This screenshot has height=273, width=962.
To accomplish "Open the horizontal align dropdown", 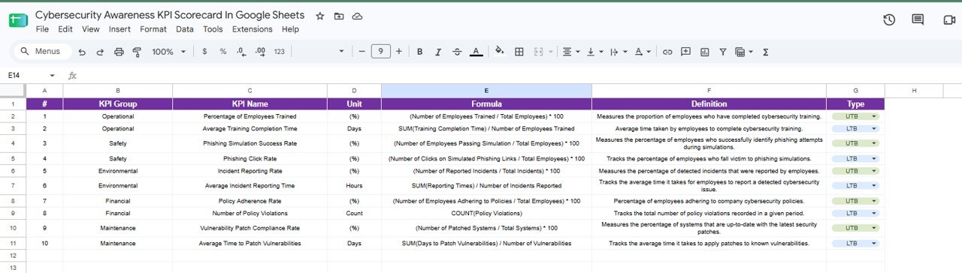I will (572, 52).
